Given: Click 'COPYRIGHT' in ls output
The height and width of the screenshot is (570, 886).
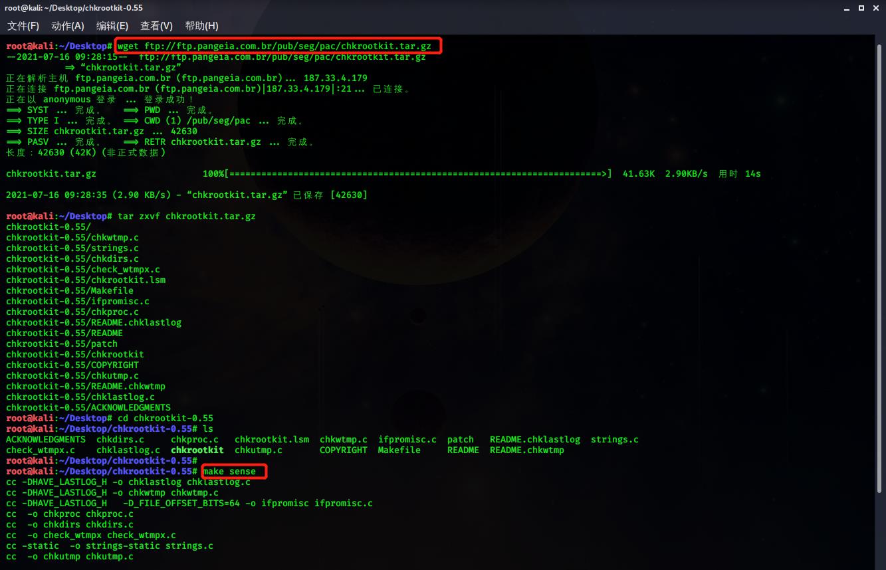Looking at the screenshot, I should click(x=344, y=450).
